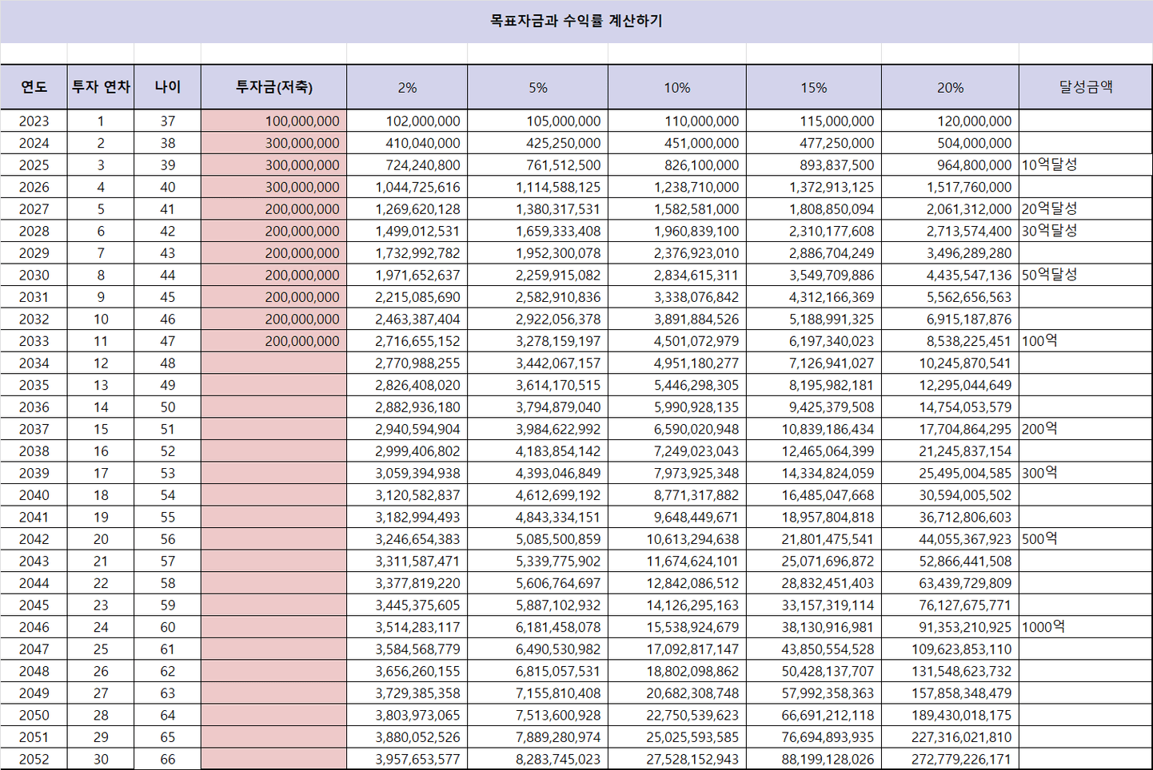Select the 2,061,312,000 cell
The width and height of the screenshot is (1153, 770).
coord(950,208)
